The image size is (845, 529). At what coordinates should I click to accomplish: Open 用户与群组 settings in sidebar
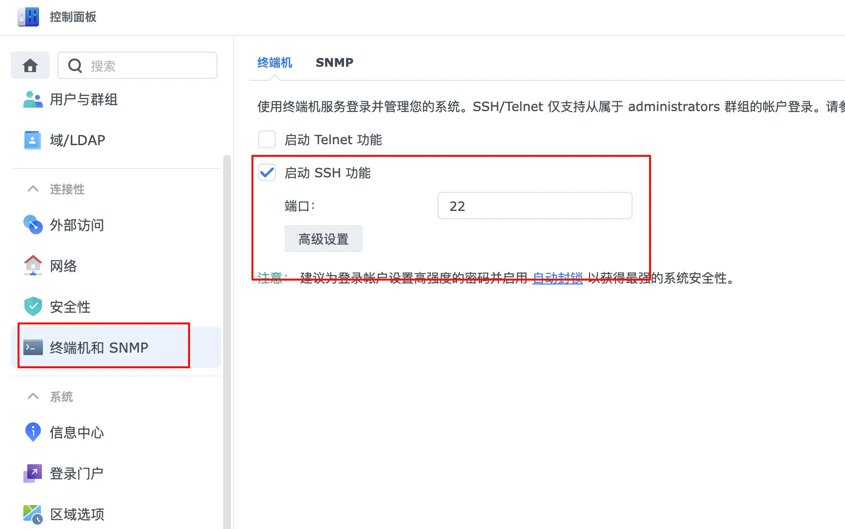pyautogui.click(x=83, y=99)
